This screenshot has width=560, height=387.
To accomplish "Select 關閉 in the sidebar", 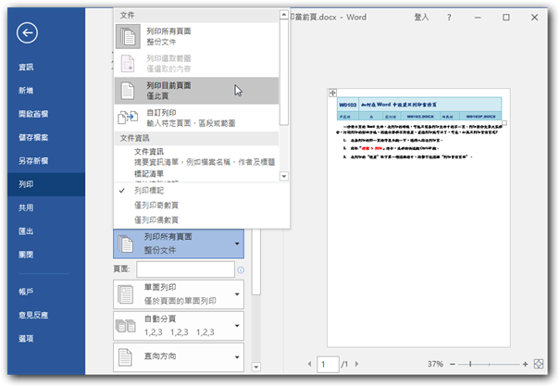I will (x=26, y=255).
